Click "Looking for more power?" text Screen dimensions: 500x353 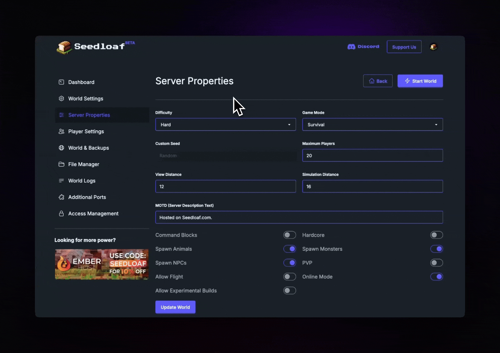[x=85, y=240]
